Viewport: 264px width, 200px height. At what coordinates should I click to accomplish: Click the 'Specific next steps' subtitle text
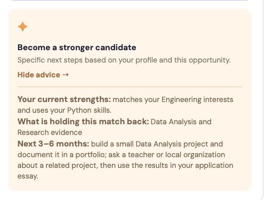(x=124, y=60)
